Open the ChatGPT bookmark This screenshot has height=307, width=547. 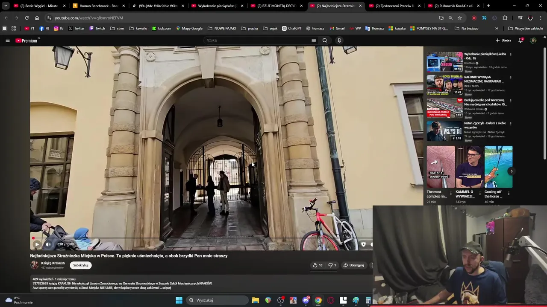(291, 29)
